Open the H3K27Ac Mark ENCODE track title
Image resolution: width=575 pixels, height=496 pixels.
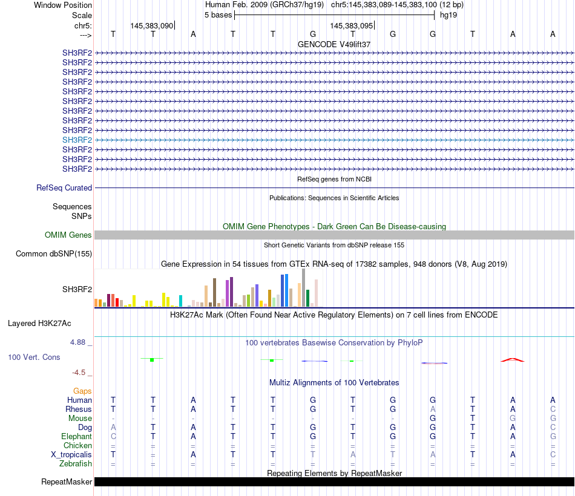[334, 315]
